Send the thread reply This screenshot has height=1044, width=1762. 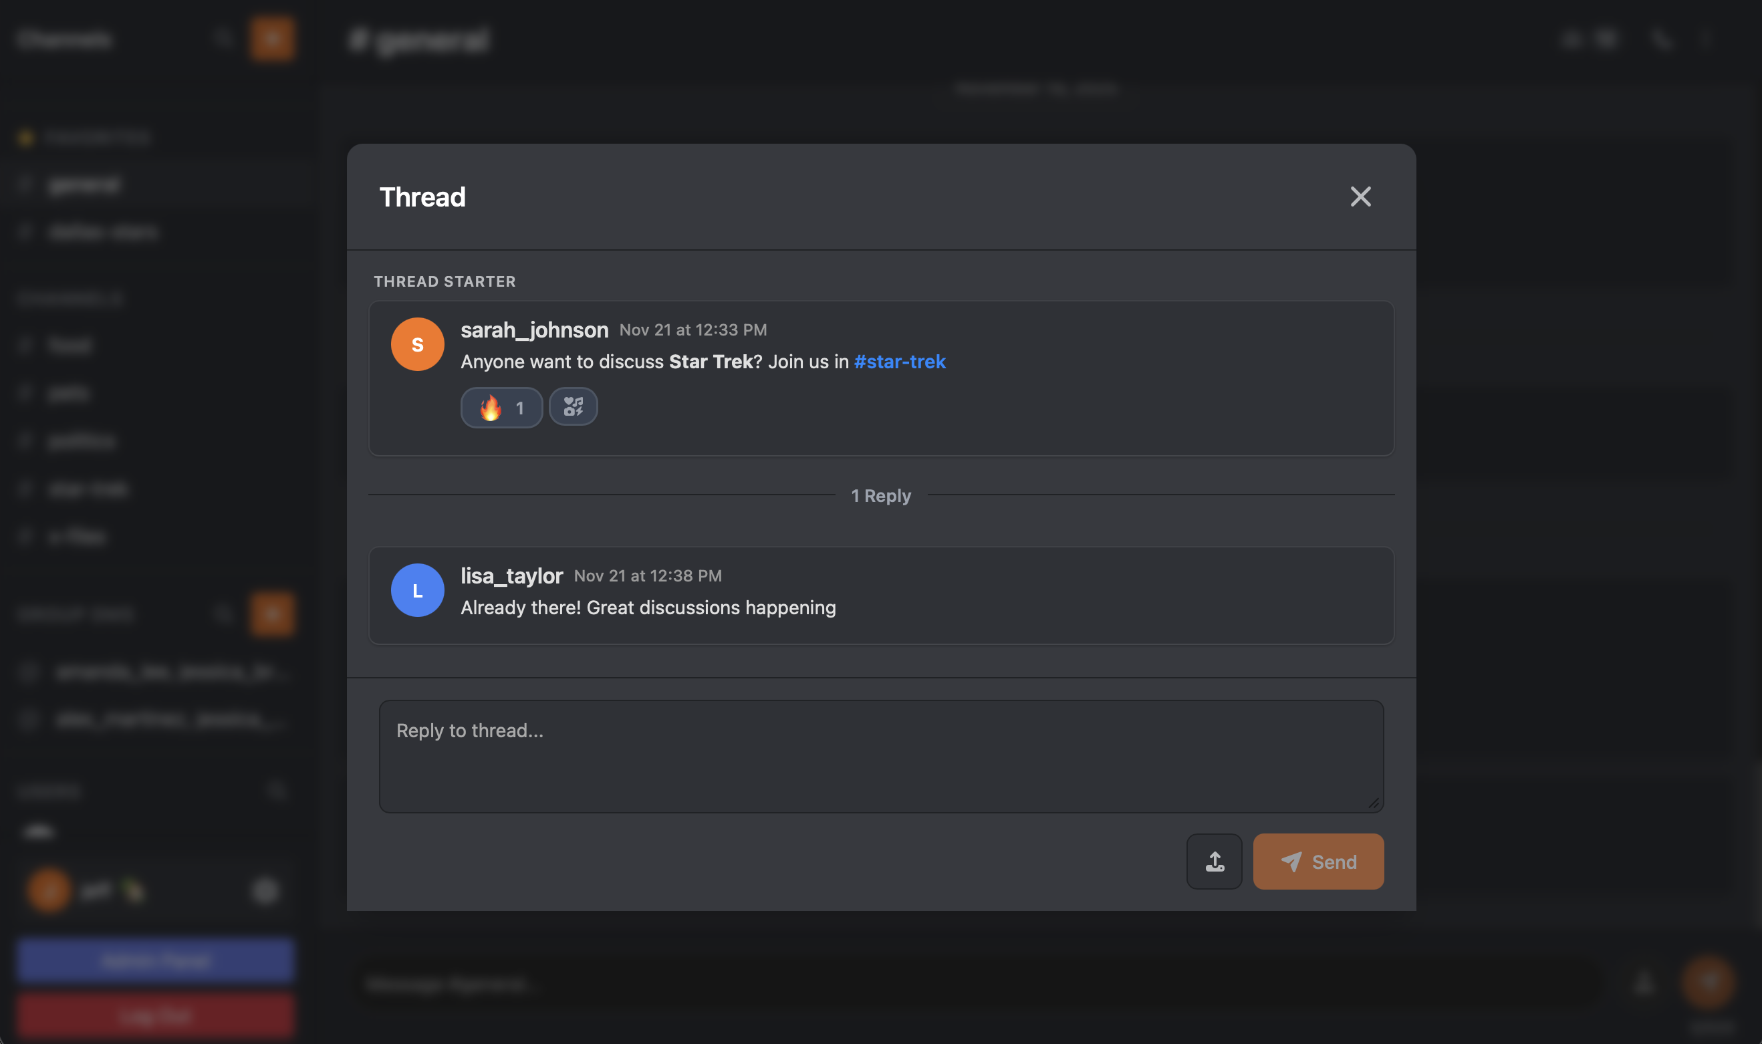point(1318,861)
